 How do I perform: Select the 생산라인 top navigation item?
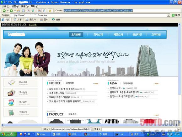[137, 34]
